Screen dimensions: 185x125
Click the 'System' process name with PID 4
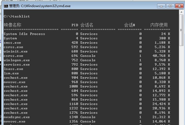(x=10, y=38)
